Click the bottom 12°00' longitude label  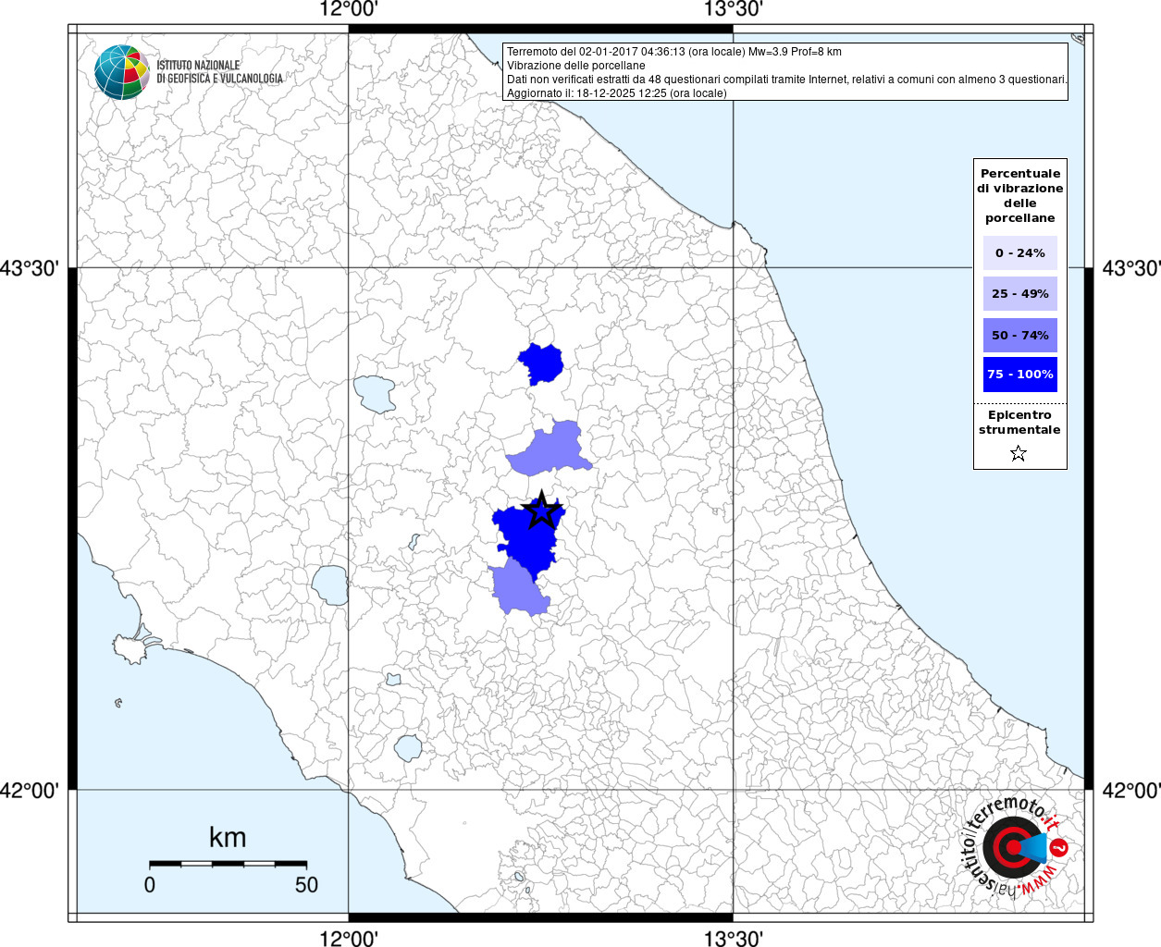[349, 939]
